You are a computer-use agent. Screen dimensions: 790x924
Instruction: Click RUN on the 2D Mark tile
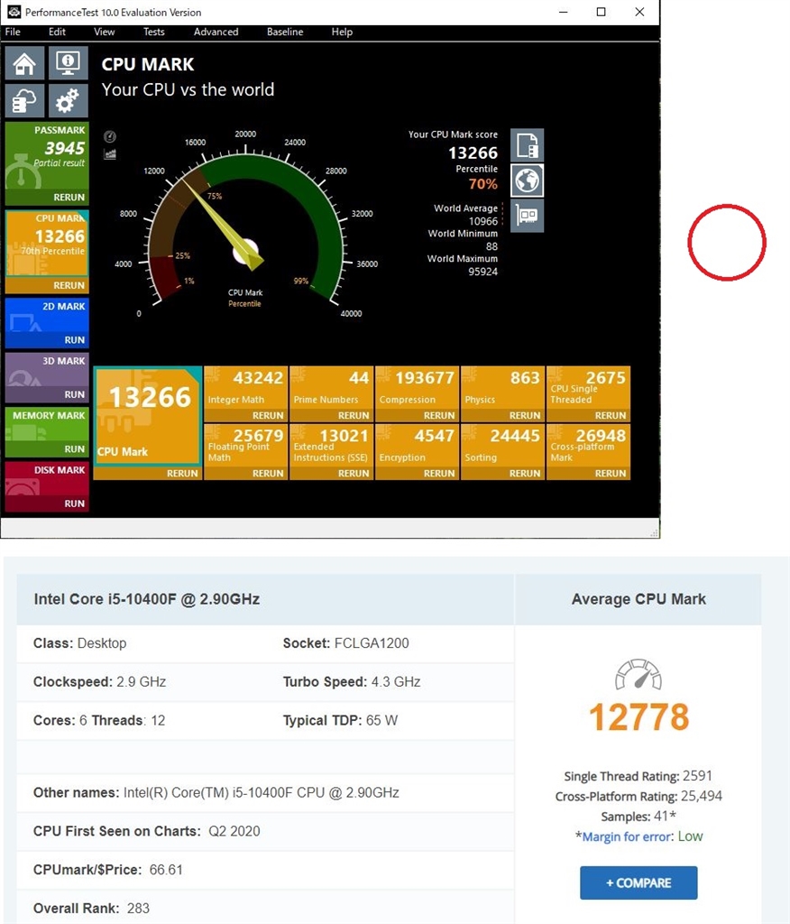[75, 340]
